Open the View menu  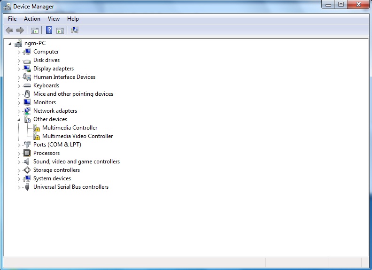tap(54, 19)
